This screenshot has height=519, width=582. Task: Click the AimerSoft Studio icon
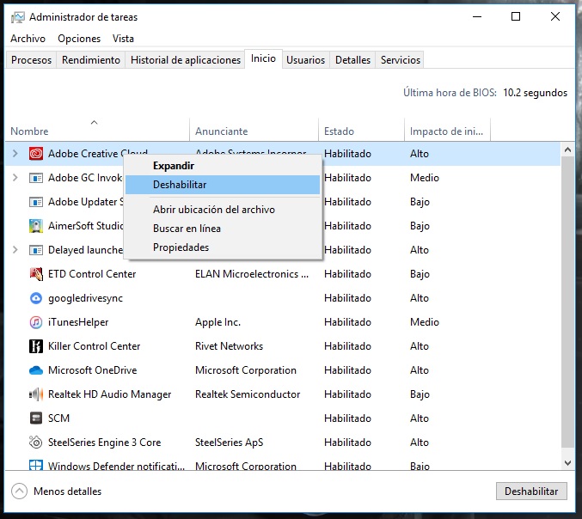[36, 226]
